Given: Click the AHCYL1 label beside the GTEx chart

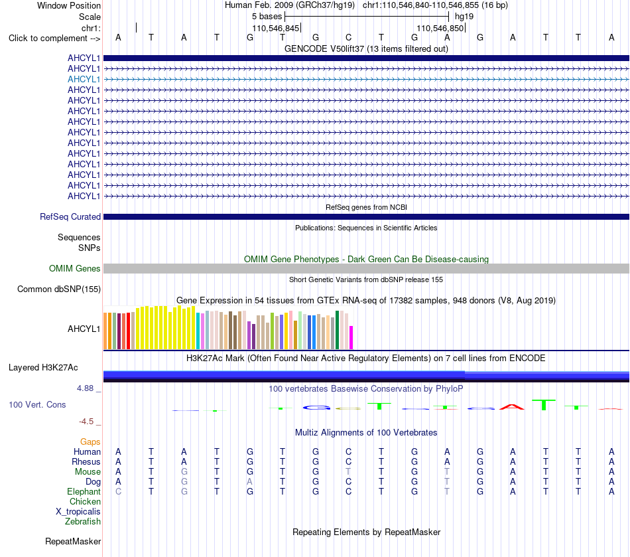Looking at the screenshot, I should click(84, 329).
